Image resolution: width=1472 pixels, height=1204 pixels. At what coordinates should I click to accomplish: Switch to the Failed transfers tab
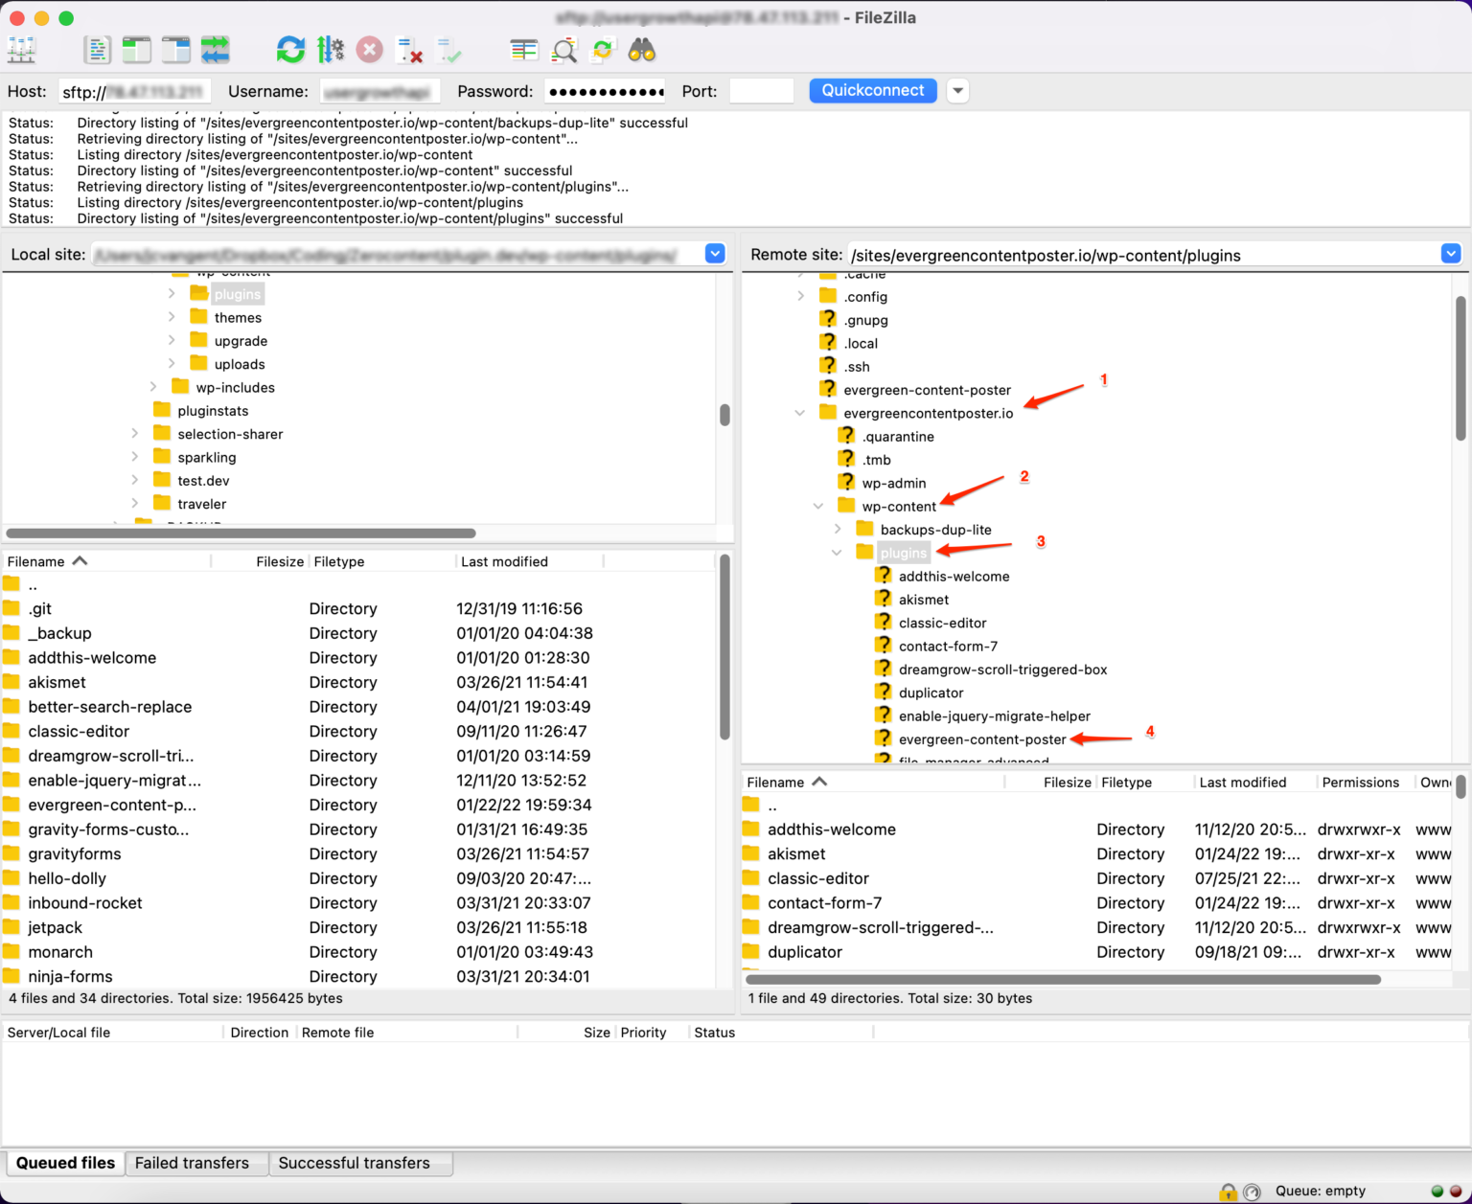click(192, 1163)
